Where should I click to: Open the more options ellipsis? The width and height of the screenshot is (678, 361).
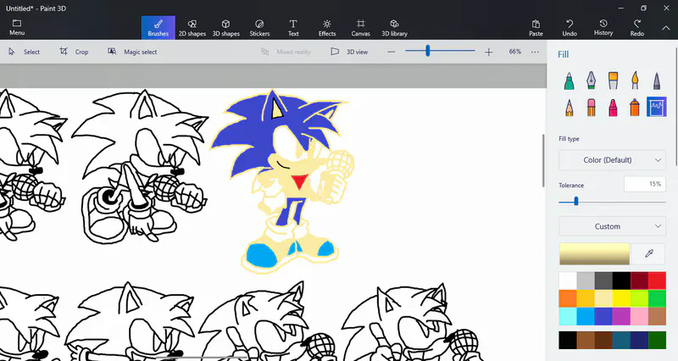(535, 52)
